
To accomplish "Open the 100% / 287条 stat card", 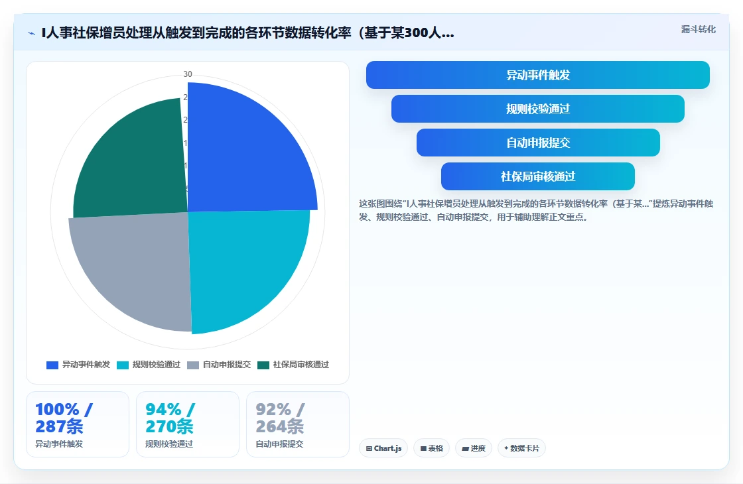I will [78, 424].
